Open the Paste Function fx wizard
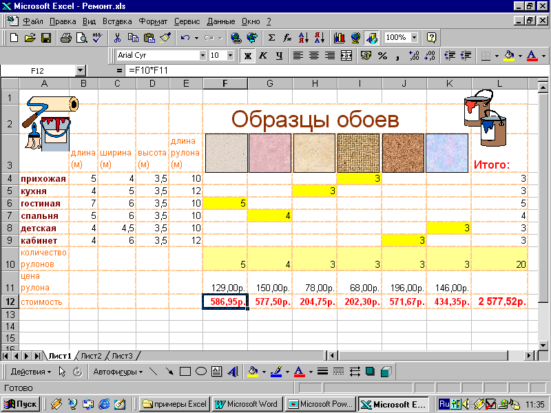The image size is (551, 413). click(x=287, y=38)
